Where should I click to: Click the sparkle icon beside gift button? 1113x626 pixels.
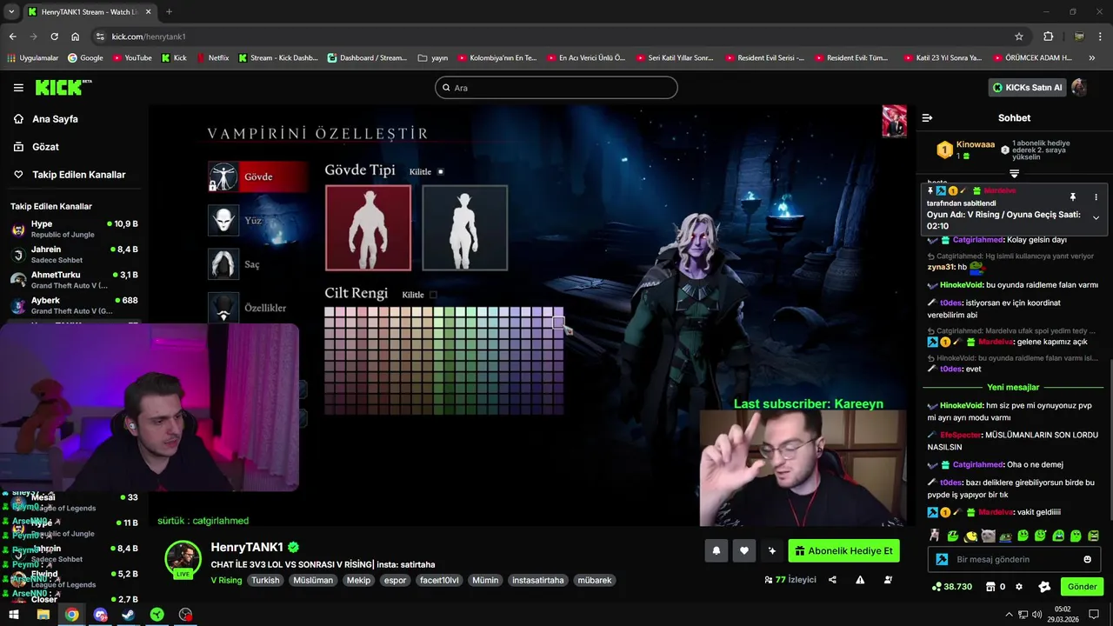tap(771, 550)
